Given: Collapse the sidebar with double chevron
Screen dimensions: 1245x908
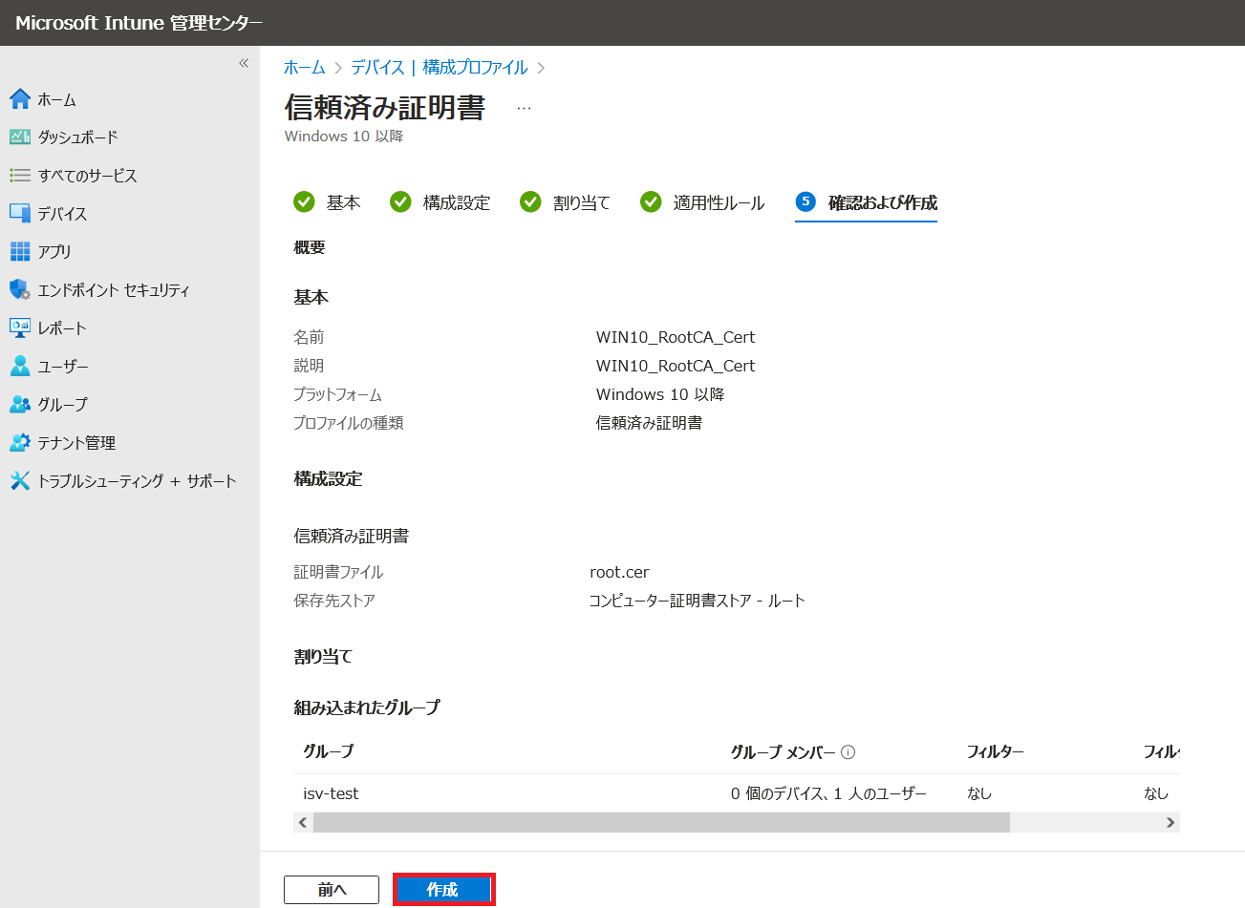Looking at the screenshot, I should pyautogui.click(x=244, y=63).
